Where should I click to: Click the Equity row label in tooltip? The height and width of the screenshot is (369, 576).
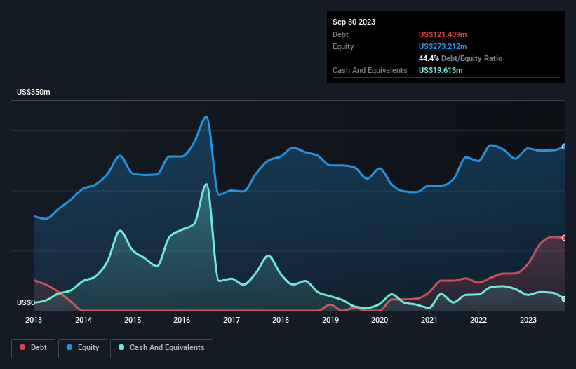[343, 46]
